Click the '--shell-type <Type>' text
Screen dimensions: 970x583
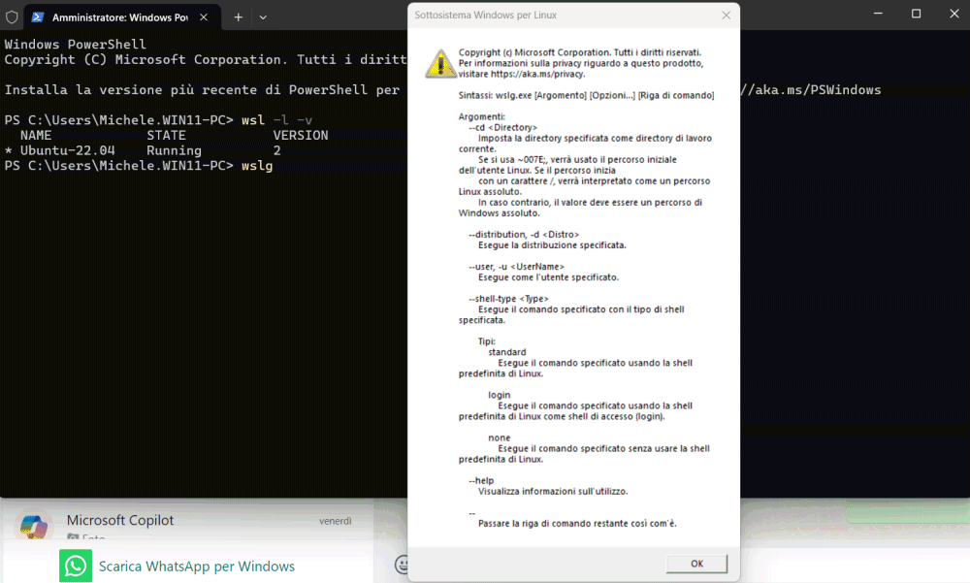(508, 299)
